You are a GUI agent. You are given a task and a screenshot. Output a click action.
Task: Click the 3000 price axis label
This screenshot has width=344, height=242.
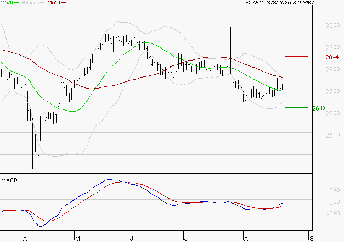[x=332, y=25]
